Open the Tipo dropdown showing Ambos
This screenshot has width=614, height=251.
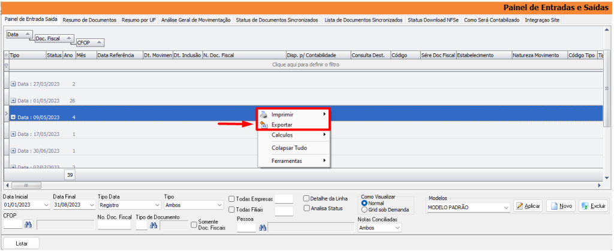tap(219, 205)
